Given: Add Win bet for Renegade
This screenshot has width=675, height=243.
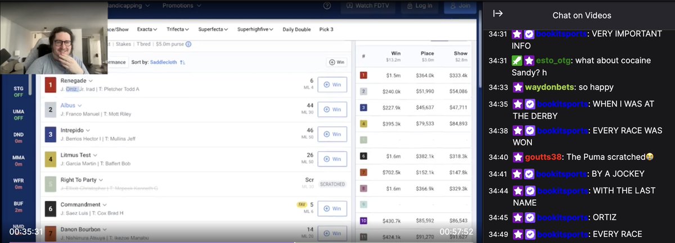Looking at the screenshot, I should tap(332, 85).
